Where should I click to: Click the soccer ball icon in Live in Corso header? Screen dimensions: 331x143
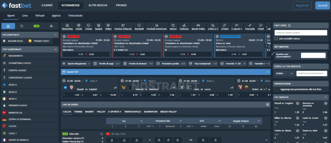tap(268, 104)
